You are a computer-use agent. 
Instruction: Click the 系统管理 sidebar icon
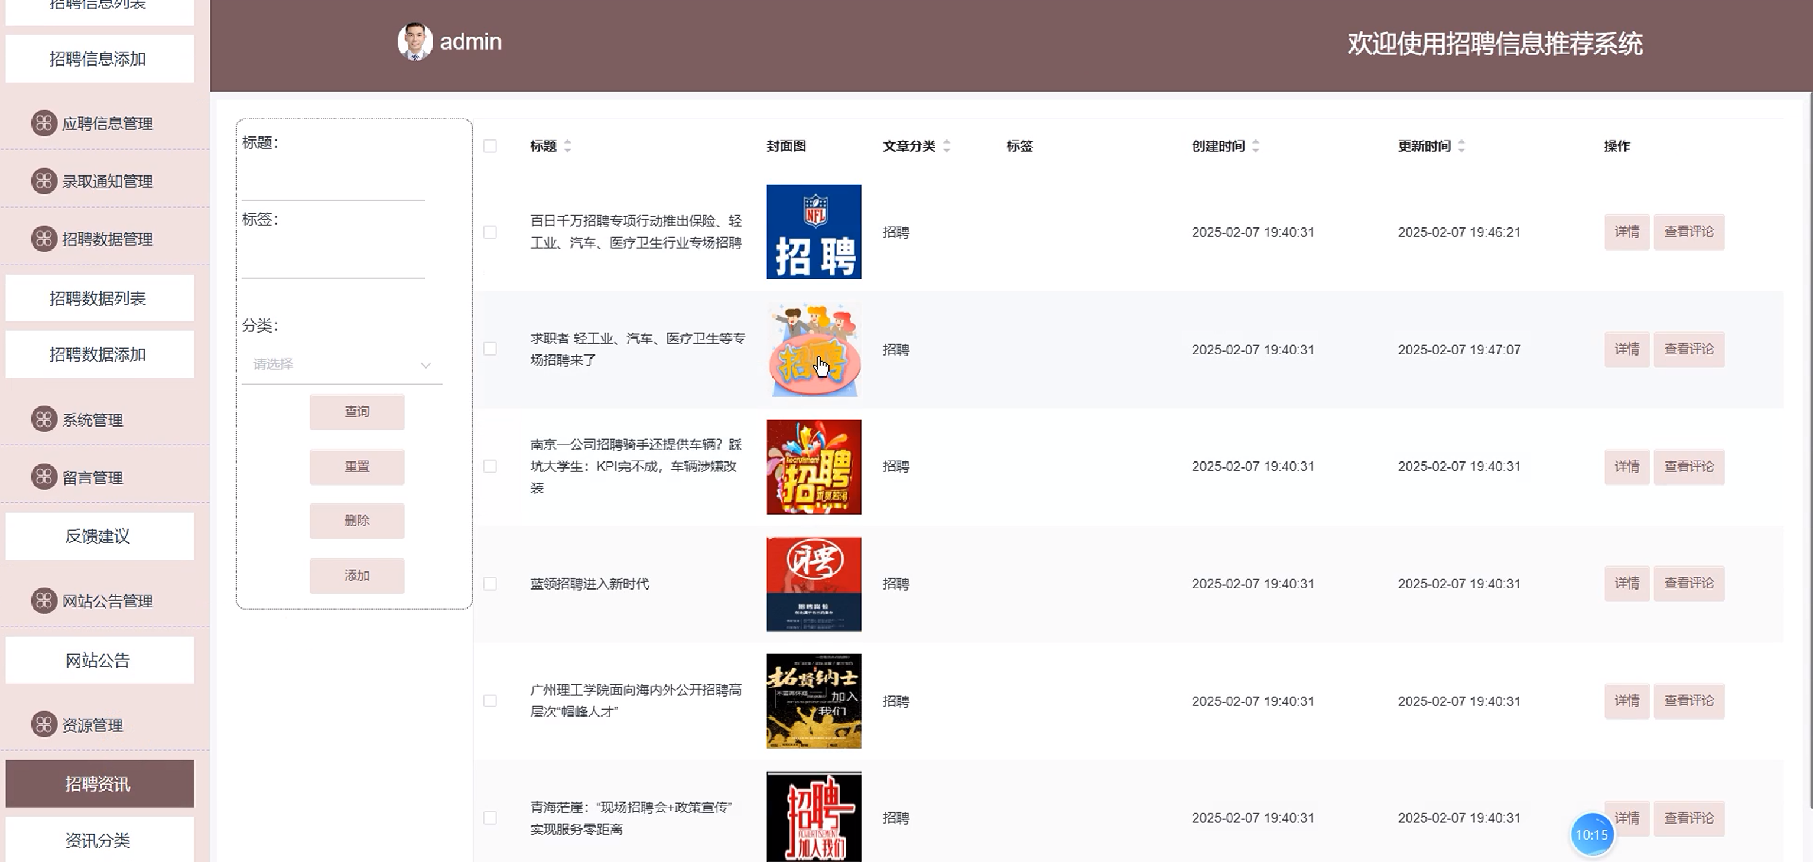(x=44, y=419)
